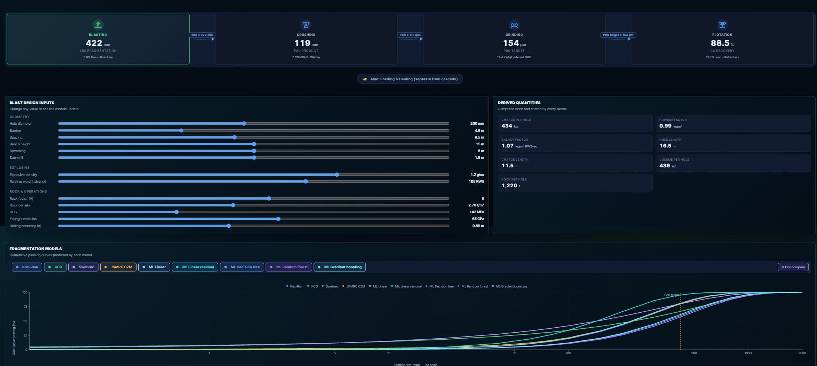Adjust the Burden slider
The width and height of the screenshot is (817, 366).
tap(254, 130)
